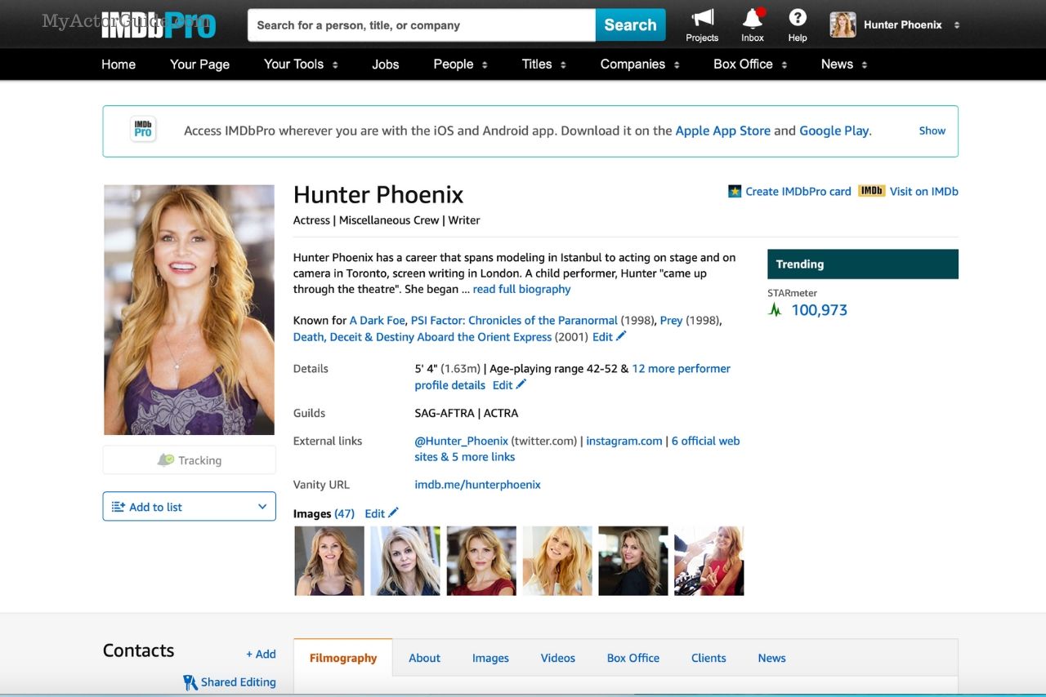Open the Google Play link
The width and height of the screenshot is (1046, 697).
pyautogui.click(x=834, y=131)
